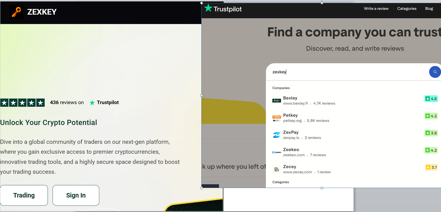Screen dimensions: 441x212
Task: Click the Bexley company logo thumbnail
Action: pos(277,101)
